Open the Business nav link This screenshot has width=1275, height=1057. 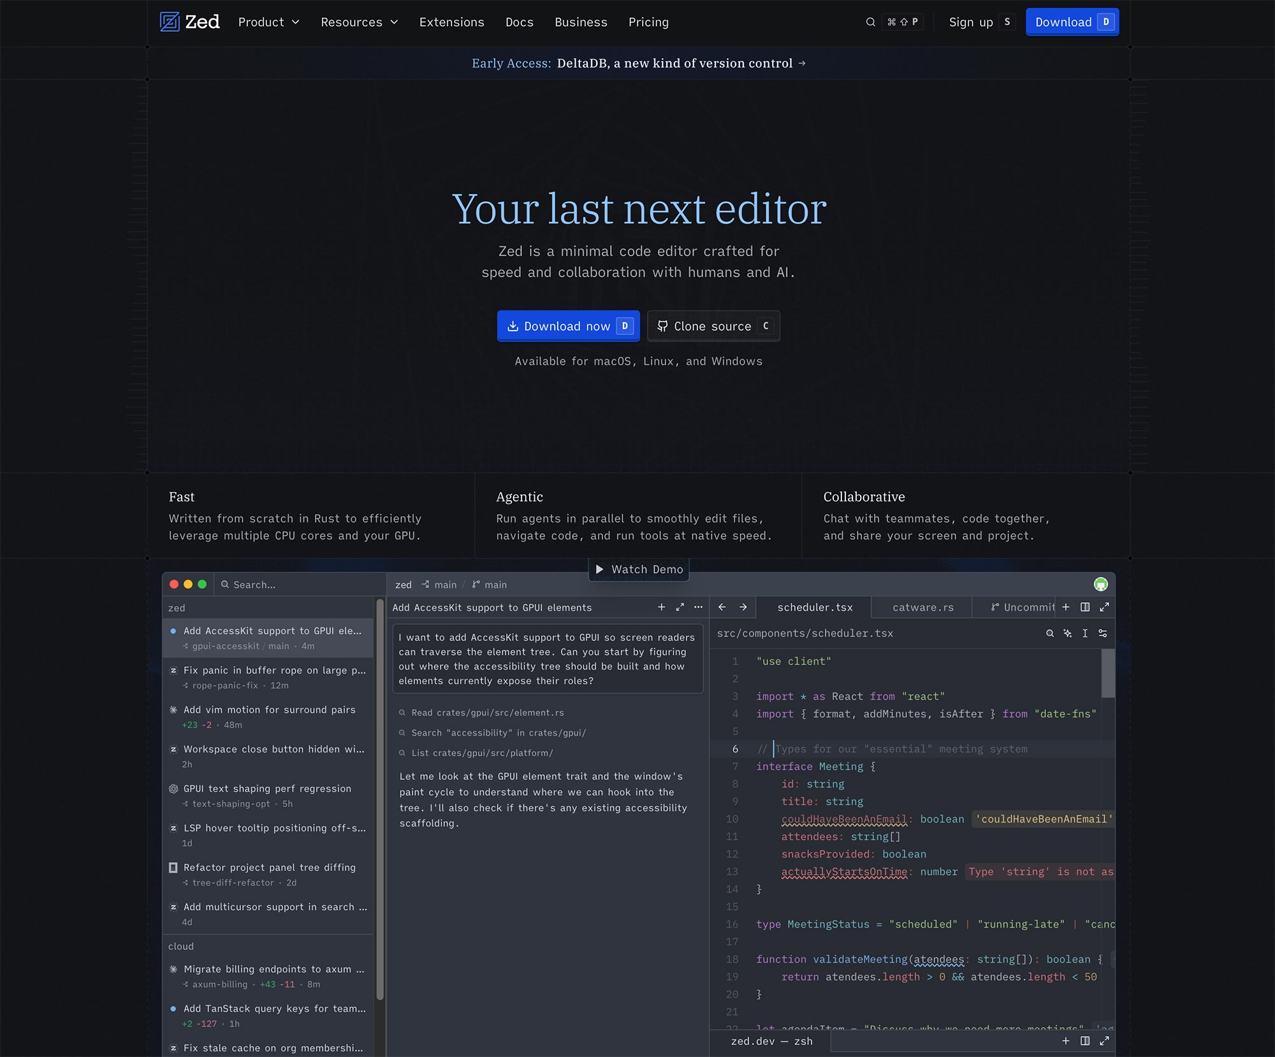pos(581,22)
